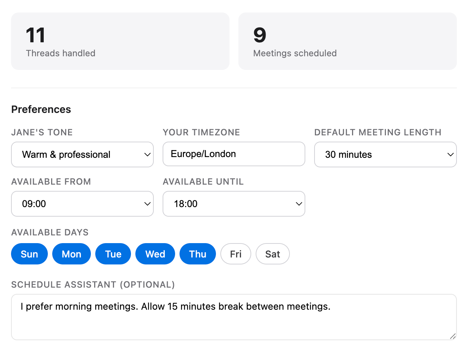Click the Warm & professional tone chevron
This screenshot has height=345, width=476.
(148, 154)
